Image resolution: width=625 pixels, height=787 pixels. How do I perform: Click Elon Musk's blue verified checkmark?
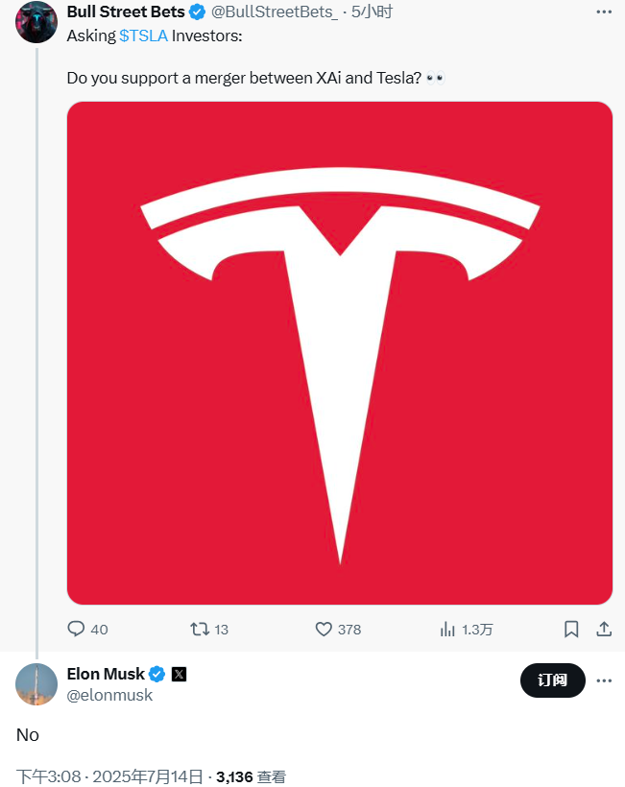(157, 674)
